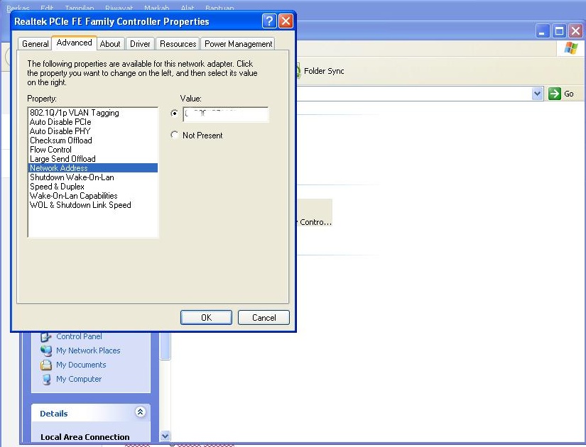Image resolution: width=586 pixels, height=447 pixels.
Task: Click the green Go arrow button
Action: (555, 94)
